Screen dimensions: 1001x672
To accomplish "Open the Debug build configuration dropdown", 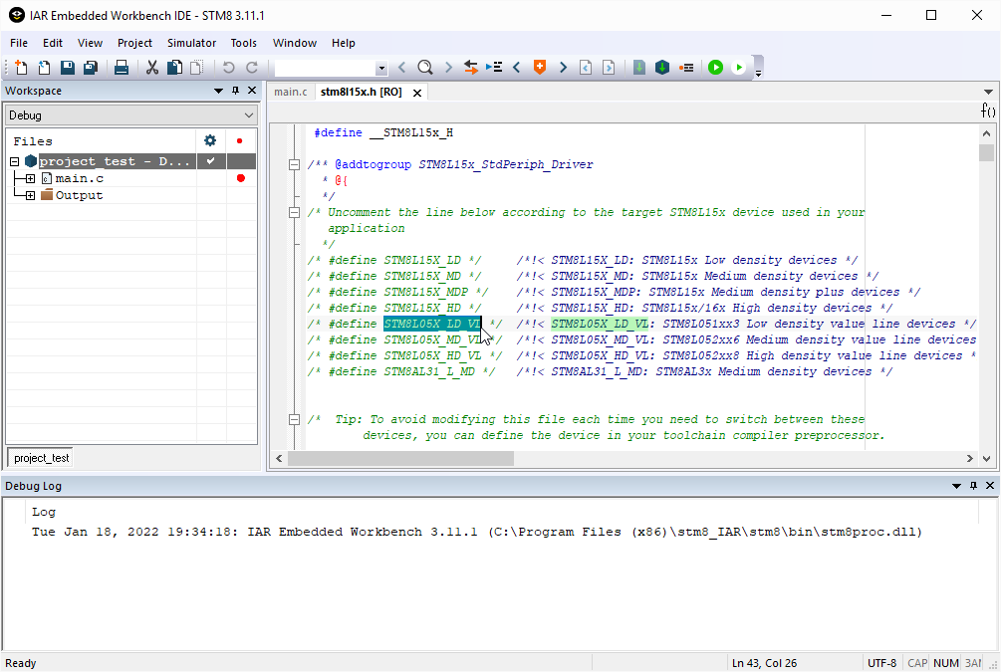I will pos(248,115).
